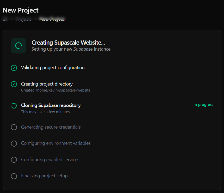Click the circle icon next to Generating secure credentials
Image resolution: width=224 pixels, height=193 pixels.
pos(14,127)
